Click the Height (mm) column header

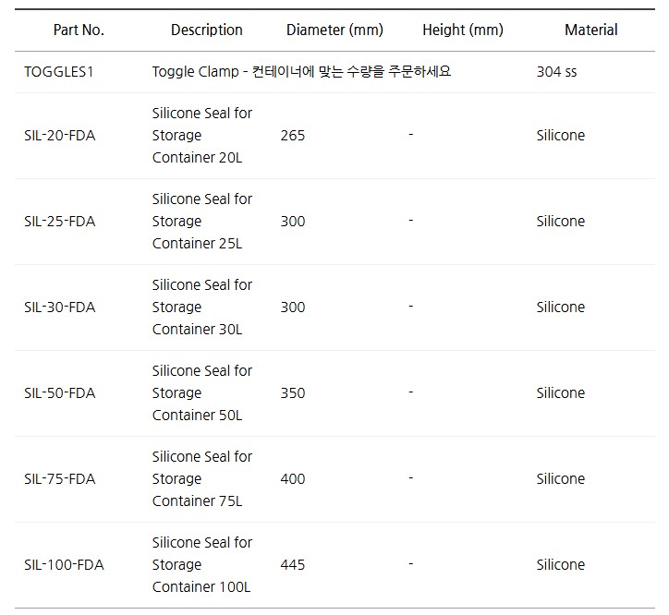point(463,30)
